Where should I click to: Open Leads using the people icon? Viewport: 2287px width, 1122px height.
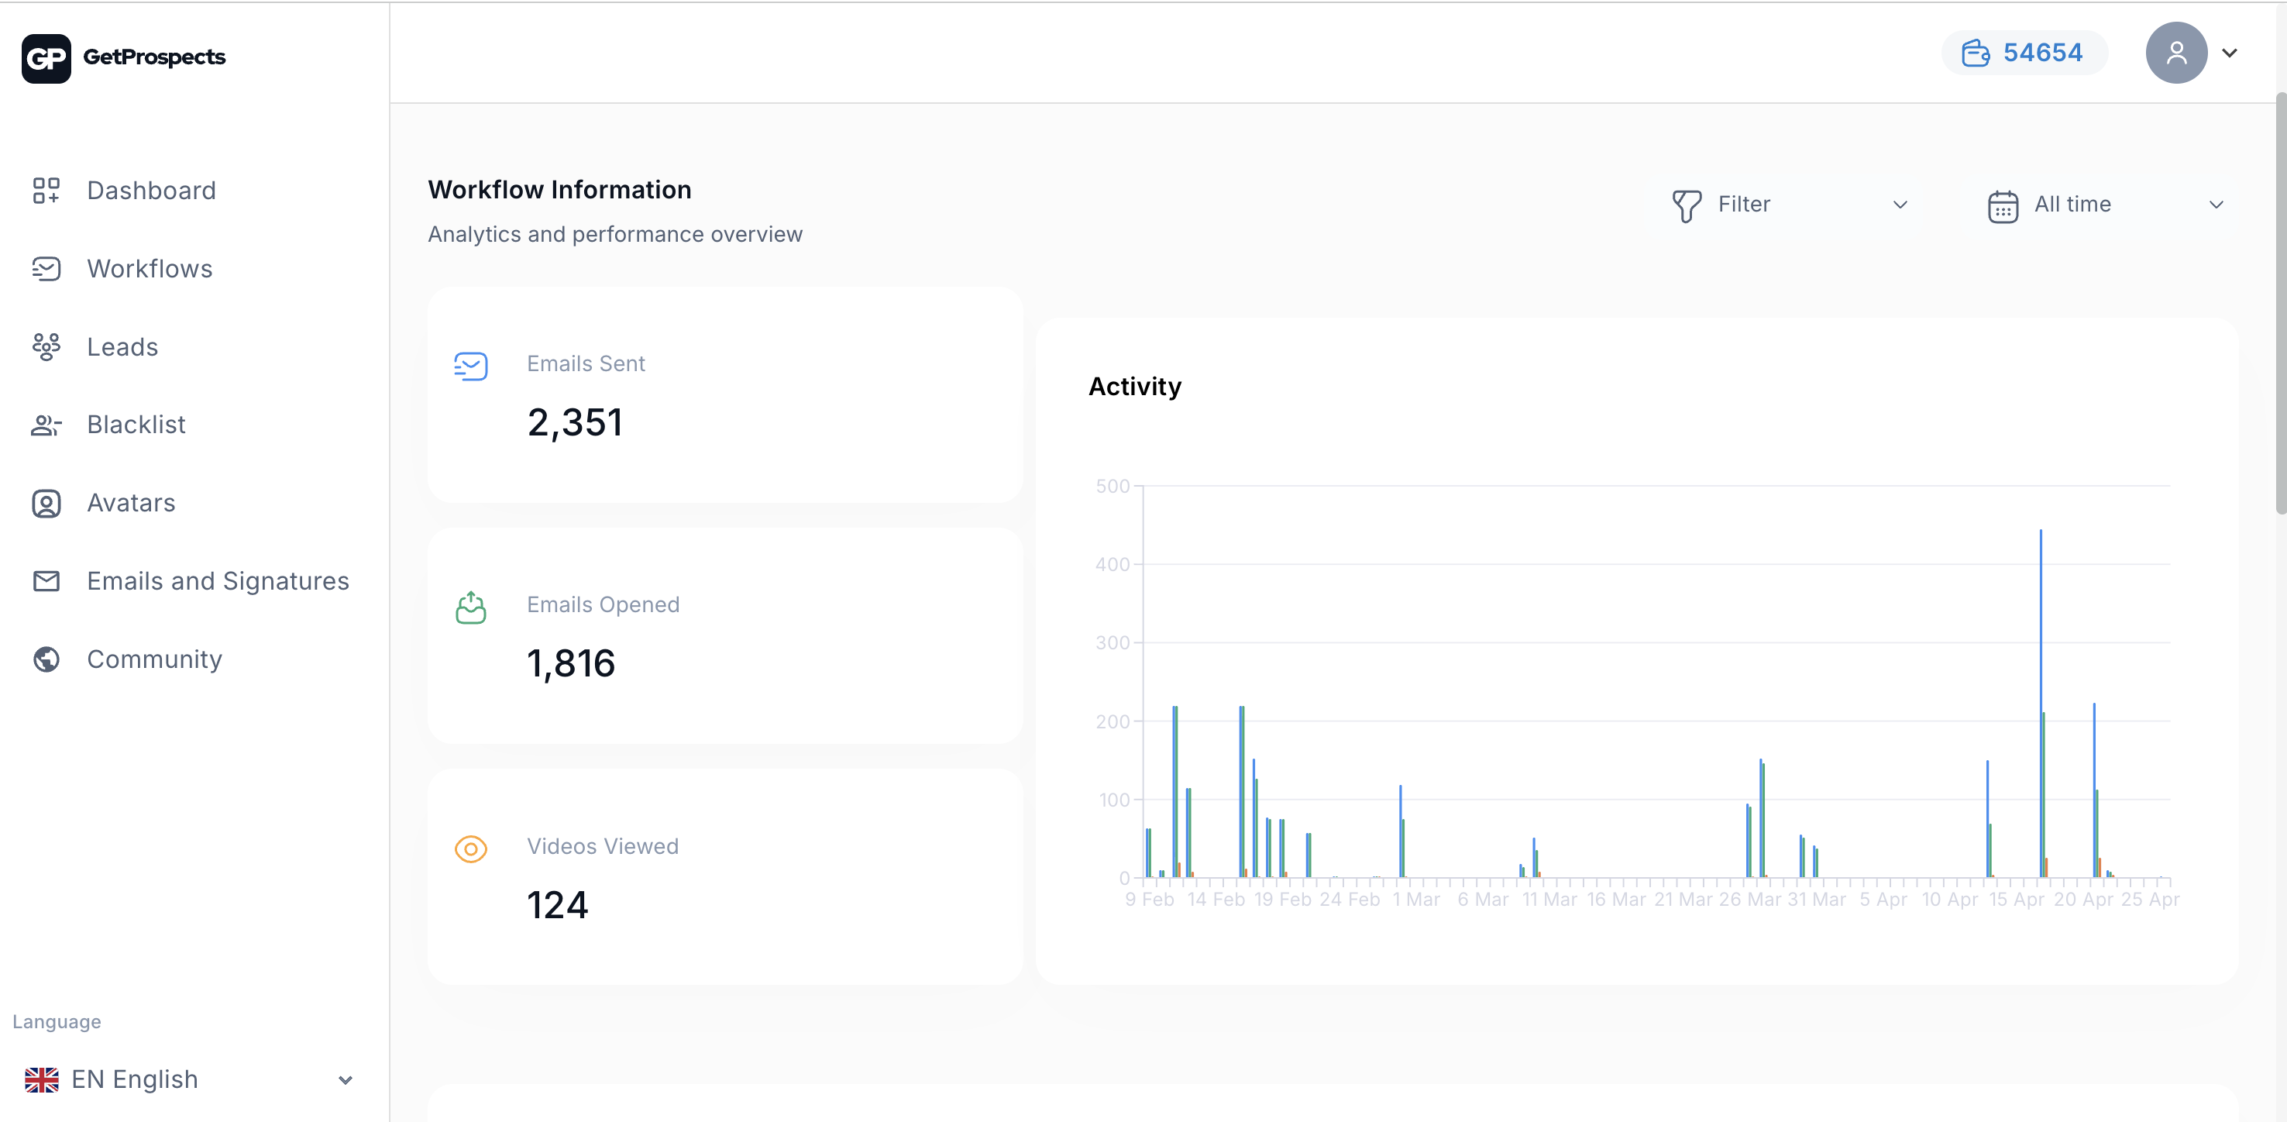pos(46,346)
